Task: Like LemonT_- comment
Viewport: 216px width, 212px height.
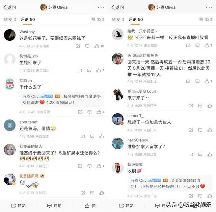Action: pos(210,130)
